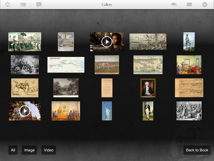This screenshot has height=161, width=214.
Task: Open the Boston Massacre engraving thumbnail
Action: point(66,42)
